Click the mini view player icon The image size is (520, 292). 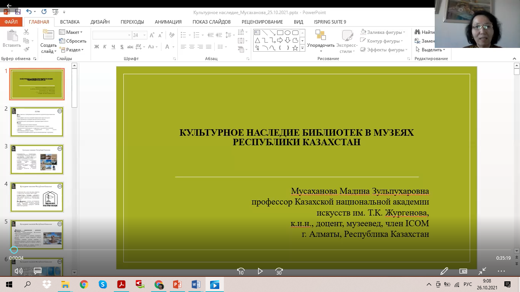pos(463,271)
